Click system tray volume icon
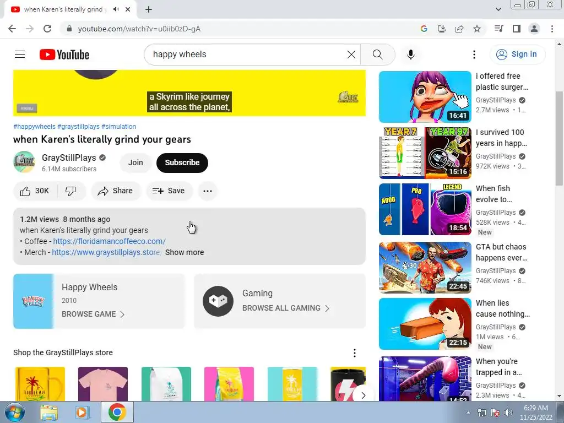564x423 pixels. (x=508, y=413)
